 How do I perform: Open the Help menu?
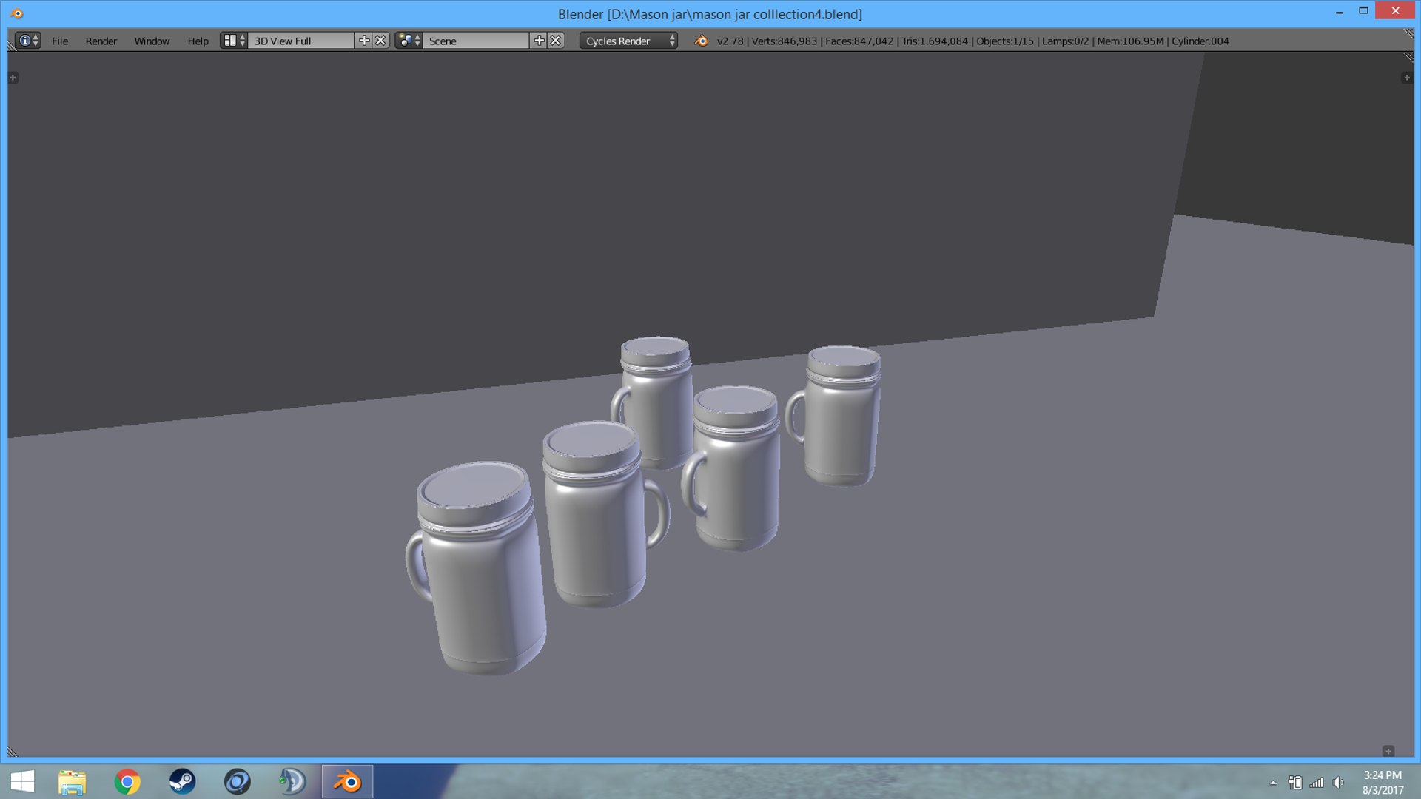click(198, 41)
